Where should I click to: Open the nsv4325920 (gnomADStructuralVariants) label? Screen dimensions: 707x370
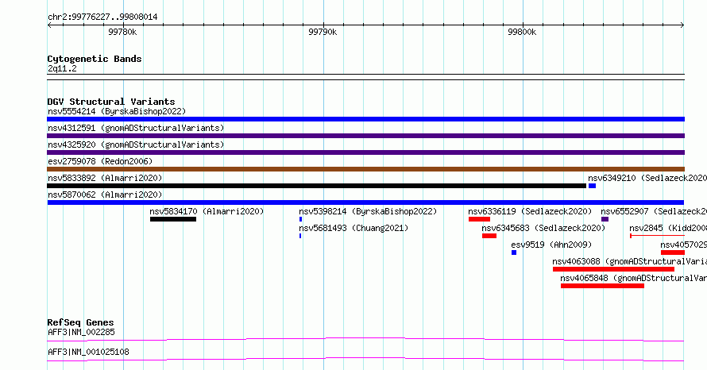click(136, 145)
